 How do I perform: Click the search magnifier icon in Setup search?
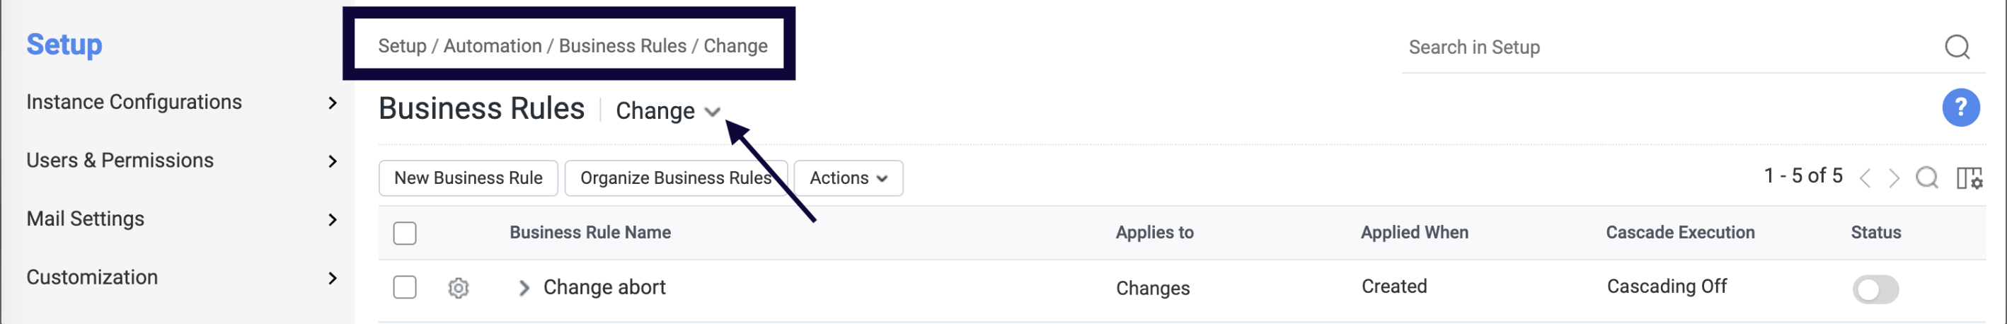pos(1956,47)
